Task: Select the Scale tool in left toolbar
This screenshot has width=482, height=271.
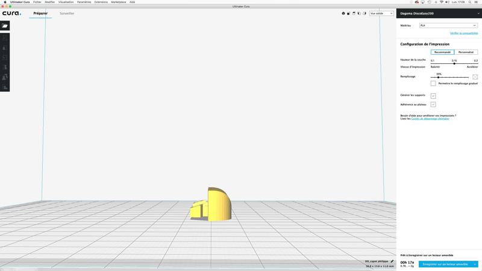Action: click(5, 48)
